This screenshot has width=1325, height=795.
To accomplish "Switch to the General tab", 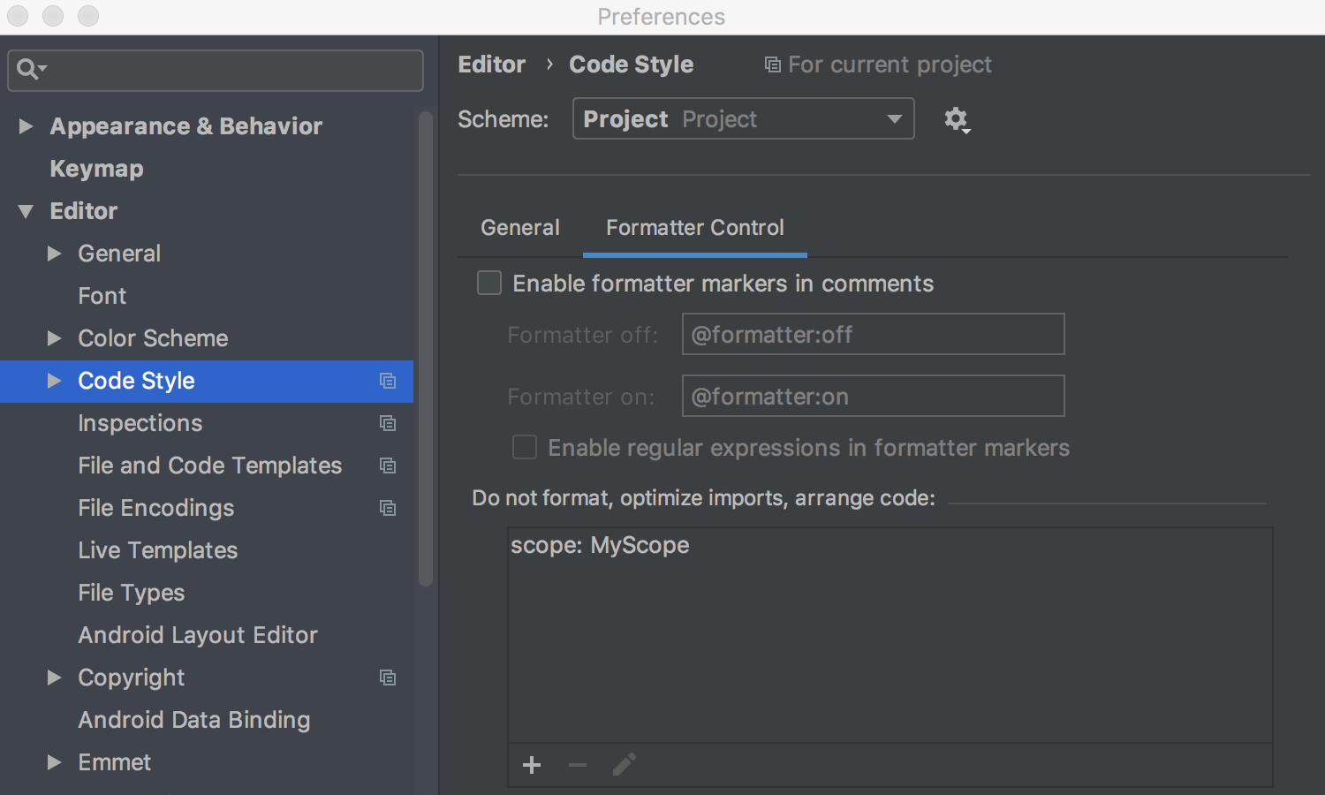I will [520, 228].
